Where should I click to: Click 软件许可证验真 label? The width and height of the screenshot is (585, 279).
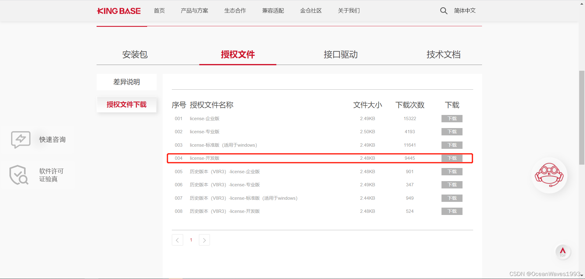pyautogui.click(x=51, y=175)
